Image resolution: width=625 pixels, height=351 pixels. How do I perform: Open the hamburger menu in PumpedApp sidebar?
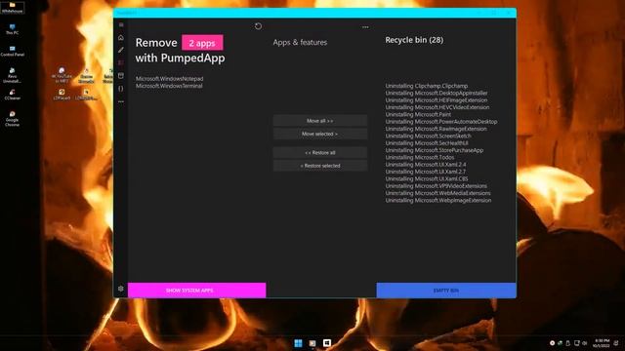(121, 24)
